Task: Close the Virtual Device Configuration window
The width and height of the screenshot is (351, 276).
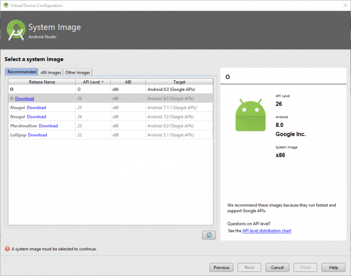Action: click(x=345, y=6)
